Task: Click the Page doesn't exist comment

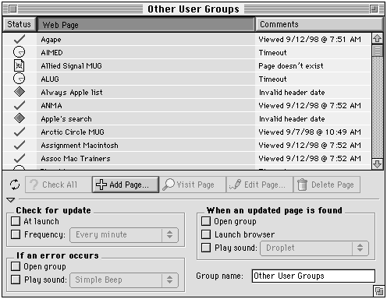Action: tap(291, 66)
